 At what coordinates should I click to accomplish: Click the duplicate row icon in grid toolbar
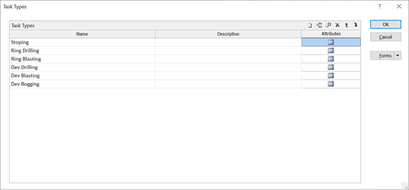coord(328,25)
